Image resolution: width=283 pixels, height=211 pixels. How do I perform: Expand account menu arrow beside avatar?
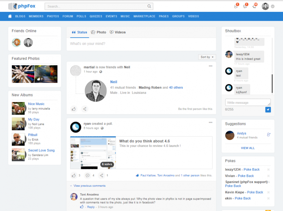273,6
